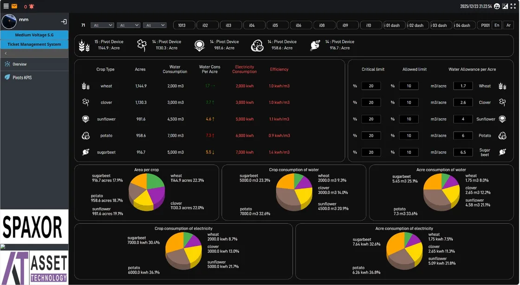Toggle fullscreen with the expand icon

tap(513, 6)
